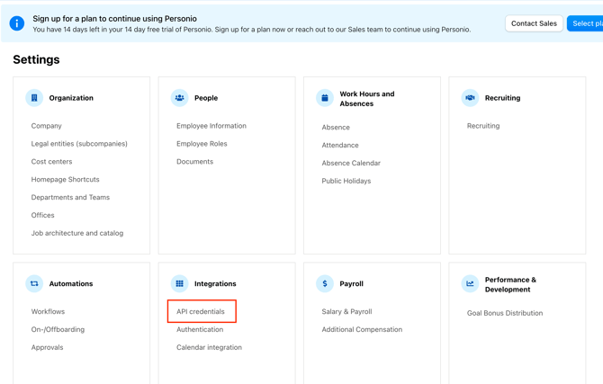603x384 pixels.
Task: Click the Recruiting card heading
Action: tap(502, 98)
